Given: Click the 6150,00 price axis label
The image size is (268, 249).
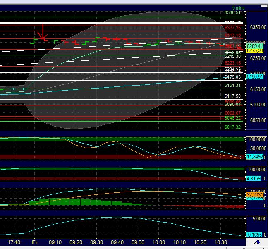Looking at the screenshot, I should [x=258, y=89].
